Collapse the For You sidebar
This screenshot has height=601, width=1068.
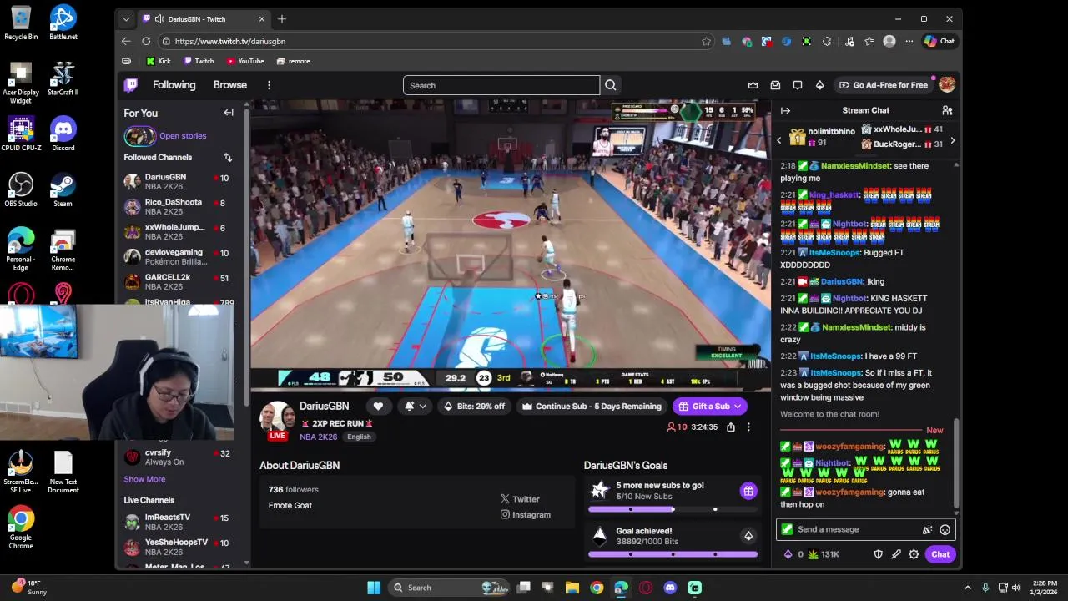pos(229,113)
